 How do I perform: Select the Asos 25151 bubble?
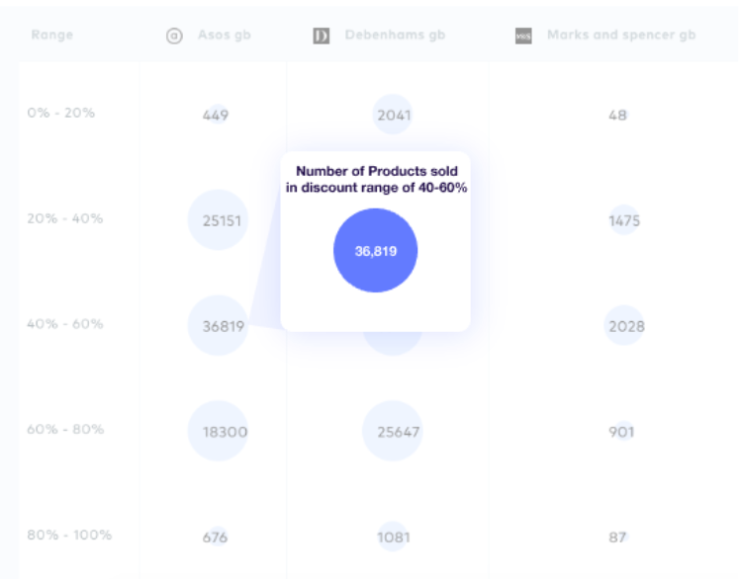[219, 219]
